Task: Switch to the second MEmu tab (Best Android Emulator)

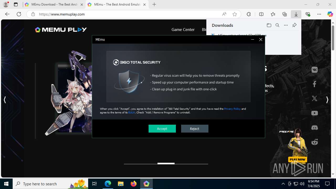Action: (x=117, y=4)
